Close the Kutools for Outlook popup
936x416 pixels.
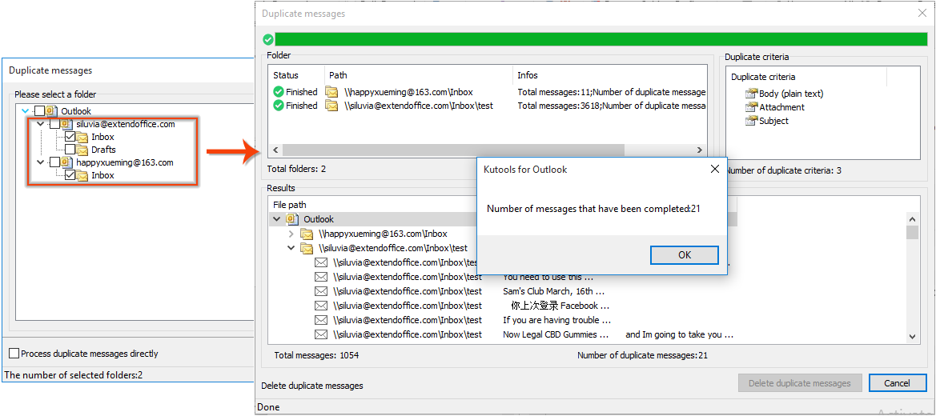tap(714, 169)
